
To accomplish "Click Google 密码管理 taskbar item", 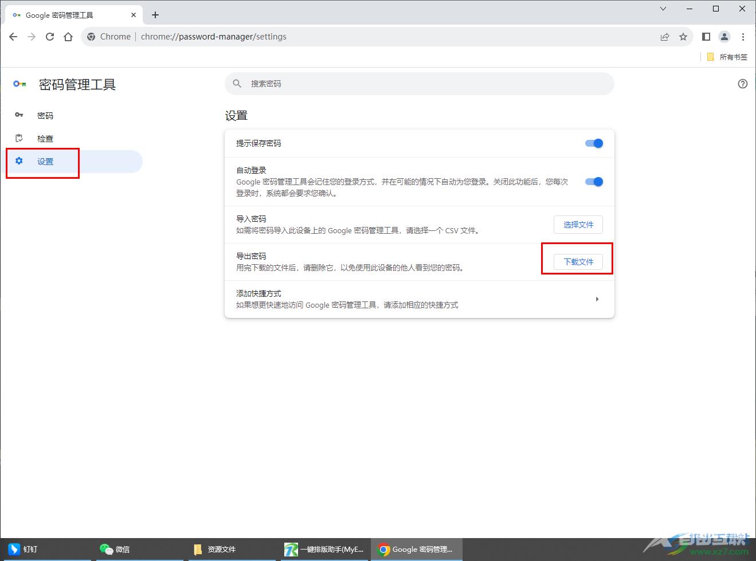I will [x=417, y=550].
